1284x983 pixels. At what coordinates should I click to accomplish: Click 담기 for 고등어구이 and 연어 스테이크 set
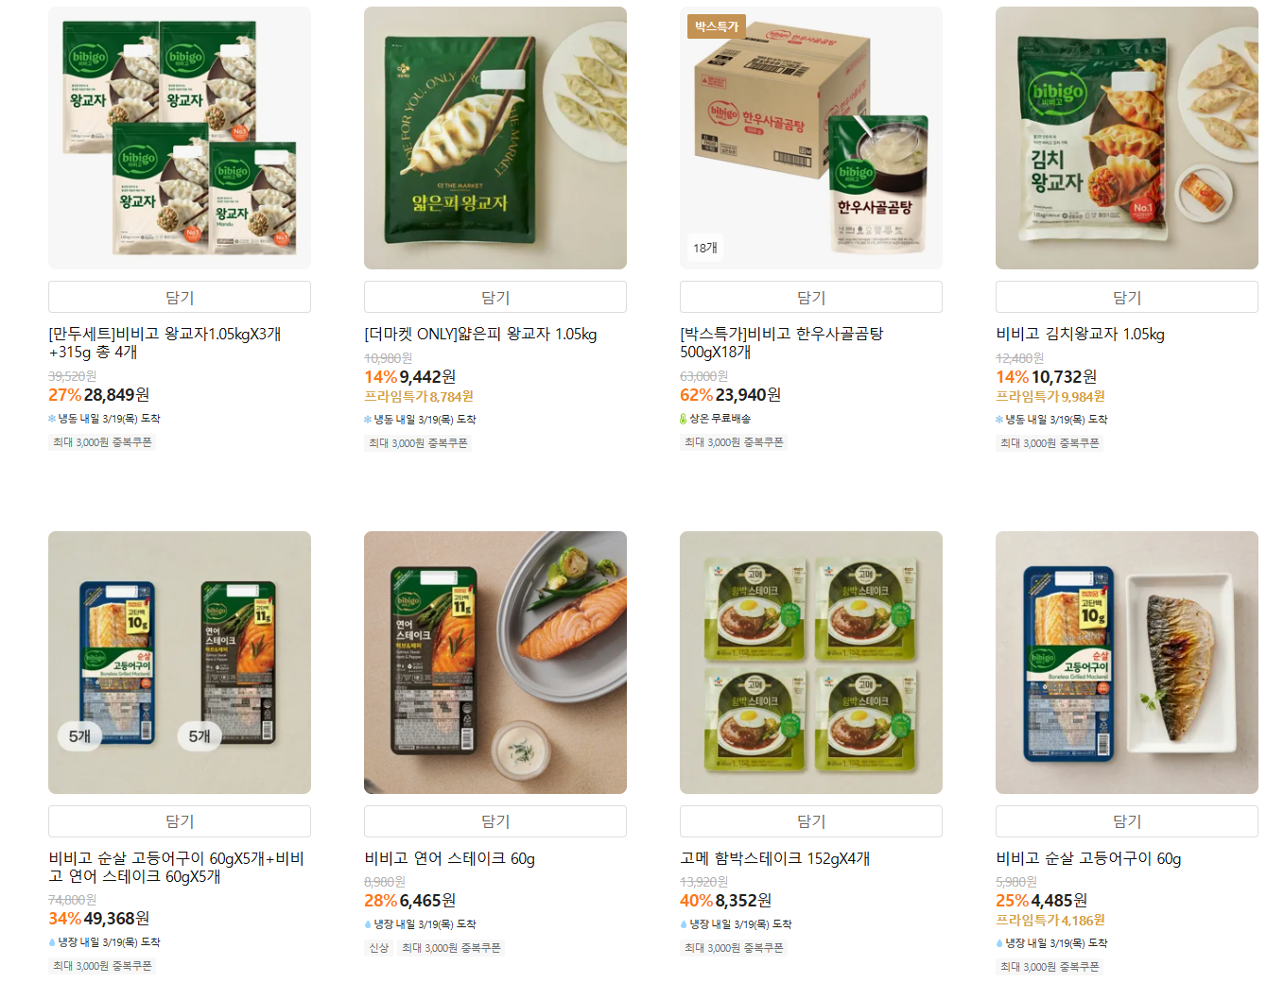(180, 821)
